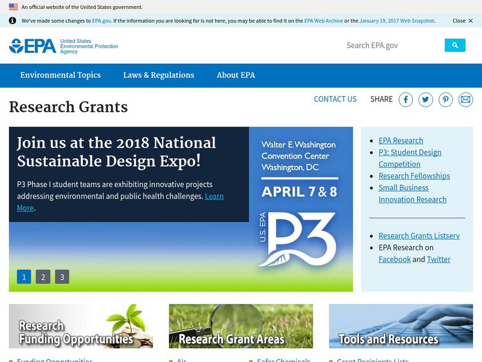Share page on Twitter icon
This screenshot has height=362, width=482.
coord(425,100)
